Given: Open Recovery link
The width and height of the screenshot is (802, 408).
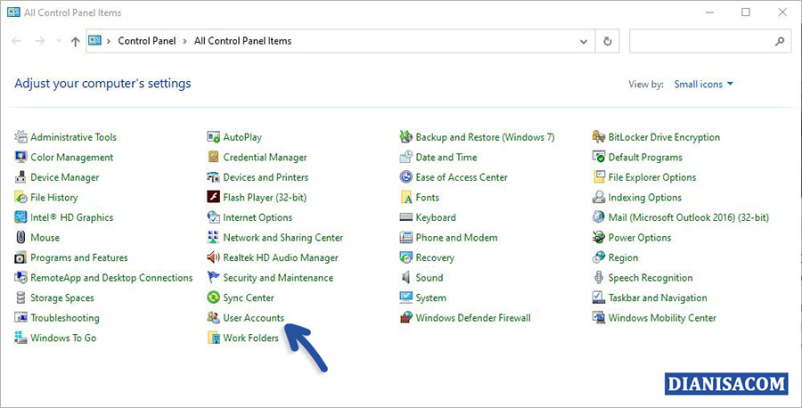Looking at the screenshot, I should click(x=435, y=257).
